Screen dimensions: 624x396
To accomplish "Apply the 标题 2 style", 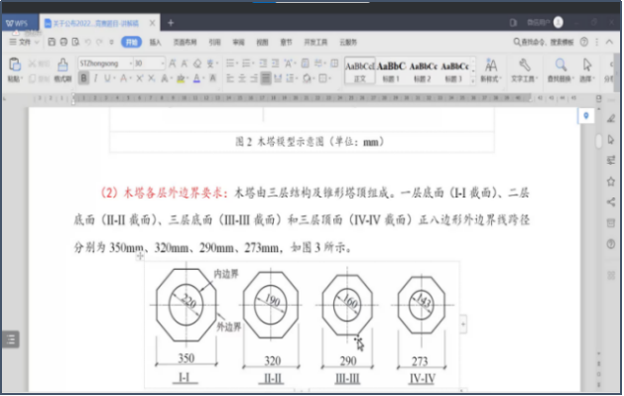I will click(423, 71).
